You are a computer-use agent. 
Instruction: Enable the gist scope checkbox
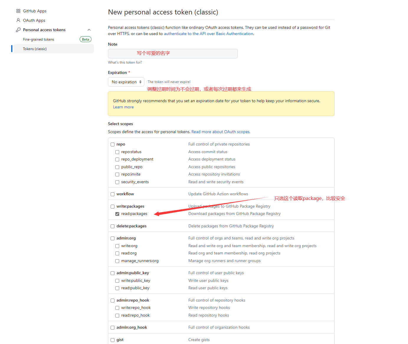pyautogui.click(x=112, y=340)
